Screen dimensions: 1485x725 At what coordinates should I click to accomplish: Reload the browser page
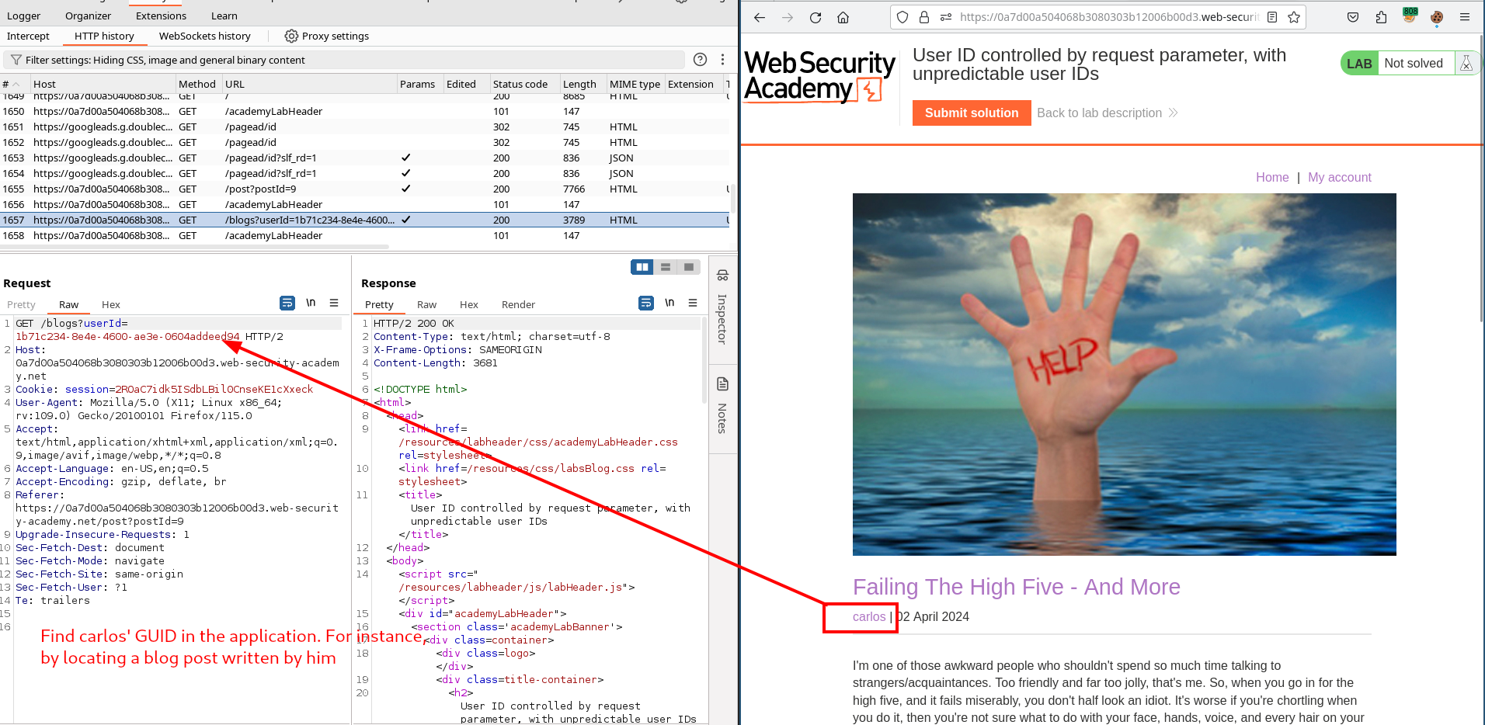(x=816, y=17)
